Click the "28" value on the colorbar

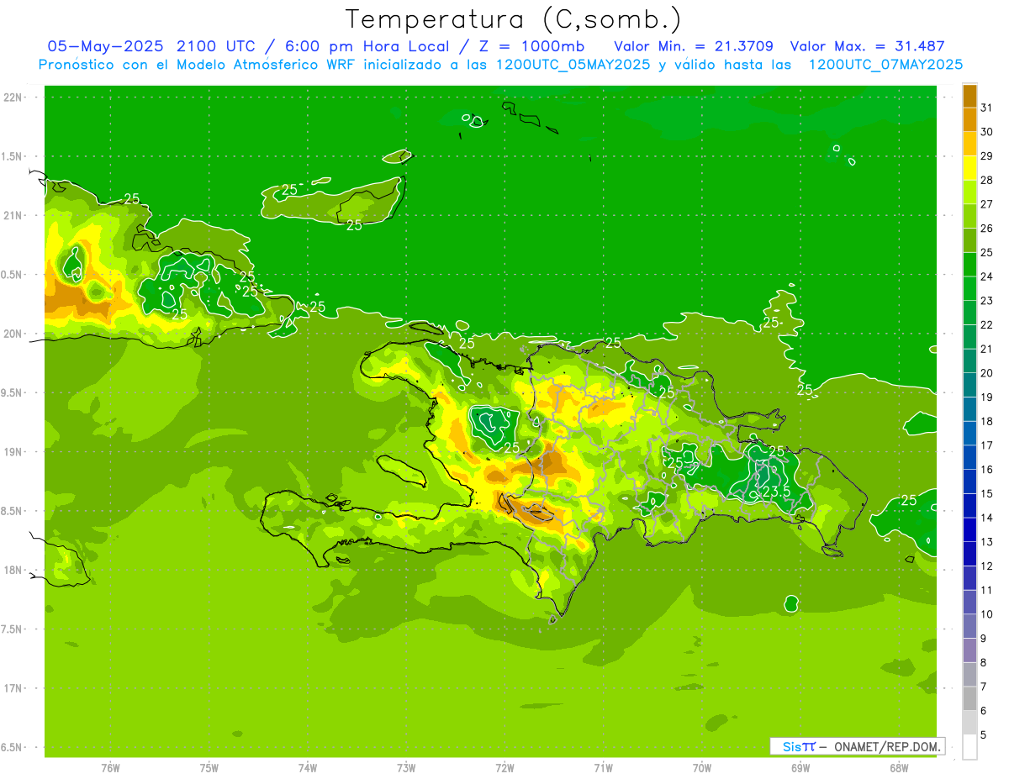pos(987,180)
